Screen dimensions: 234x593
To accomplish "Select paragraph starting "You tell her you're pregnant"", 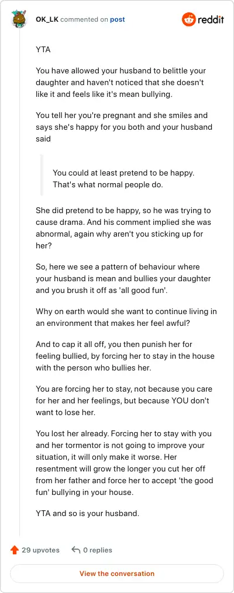I will point(124,127).
